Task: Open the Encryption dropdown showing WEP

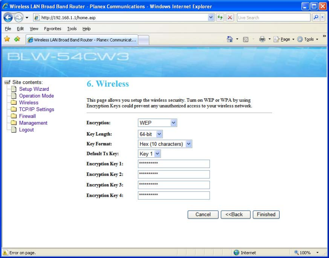Action: [157, 123]
